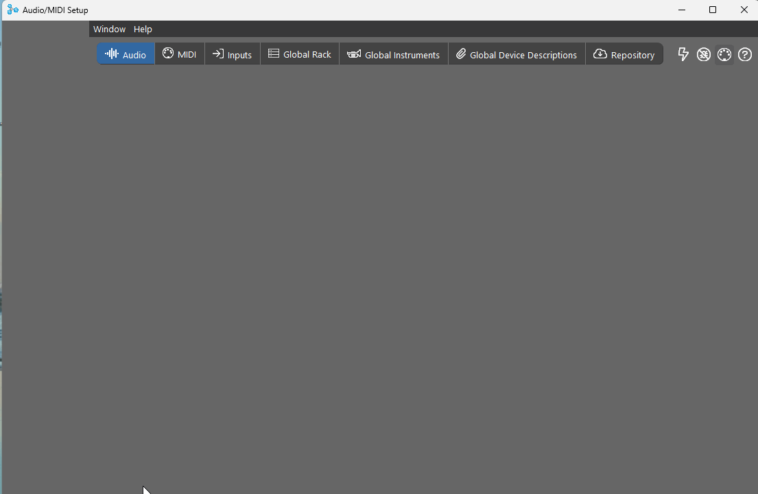Close the Audio/MIDI Setup window
758x494 pixels.
[744, 10]
